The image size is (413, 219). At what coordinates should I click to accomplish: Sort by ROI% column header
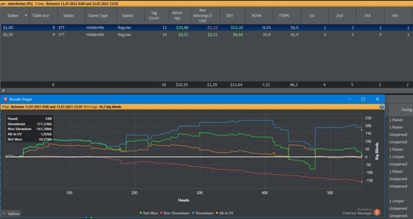point(257,15)
